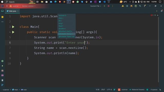This screenshot has width=164, height=92.
Task: Go to previous highlighted error arrow
Action: 155,15
